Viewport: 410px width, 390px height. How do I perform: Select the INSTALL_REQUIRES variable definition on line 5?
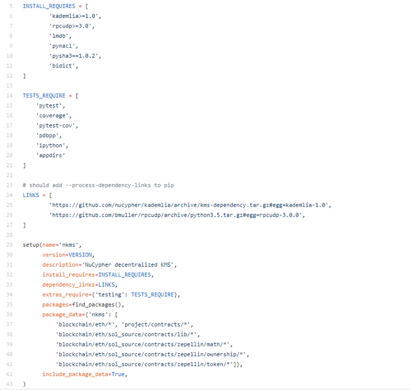[x=49, y=6]
